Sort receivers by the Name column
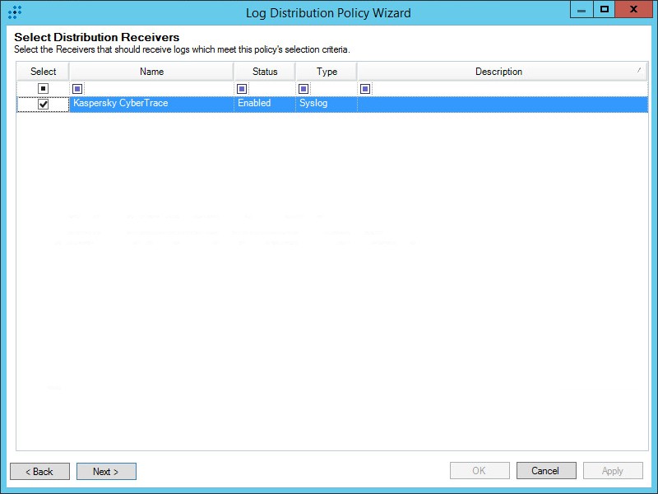The height and width of the screenshot is (494, 658). 151,71
